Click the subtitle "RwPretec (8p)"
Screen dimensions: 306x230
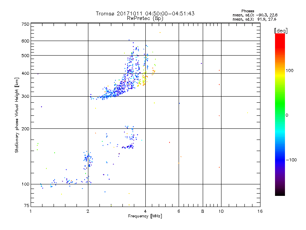145,18
